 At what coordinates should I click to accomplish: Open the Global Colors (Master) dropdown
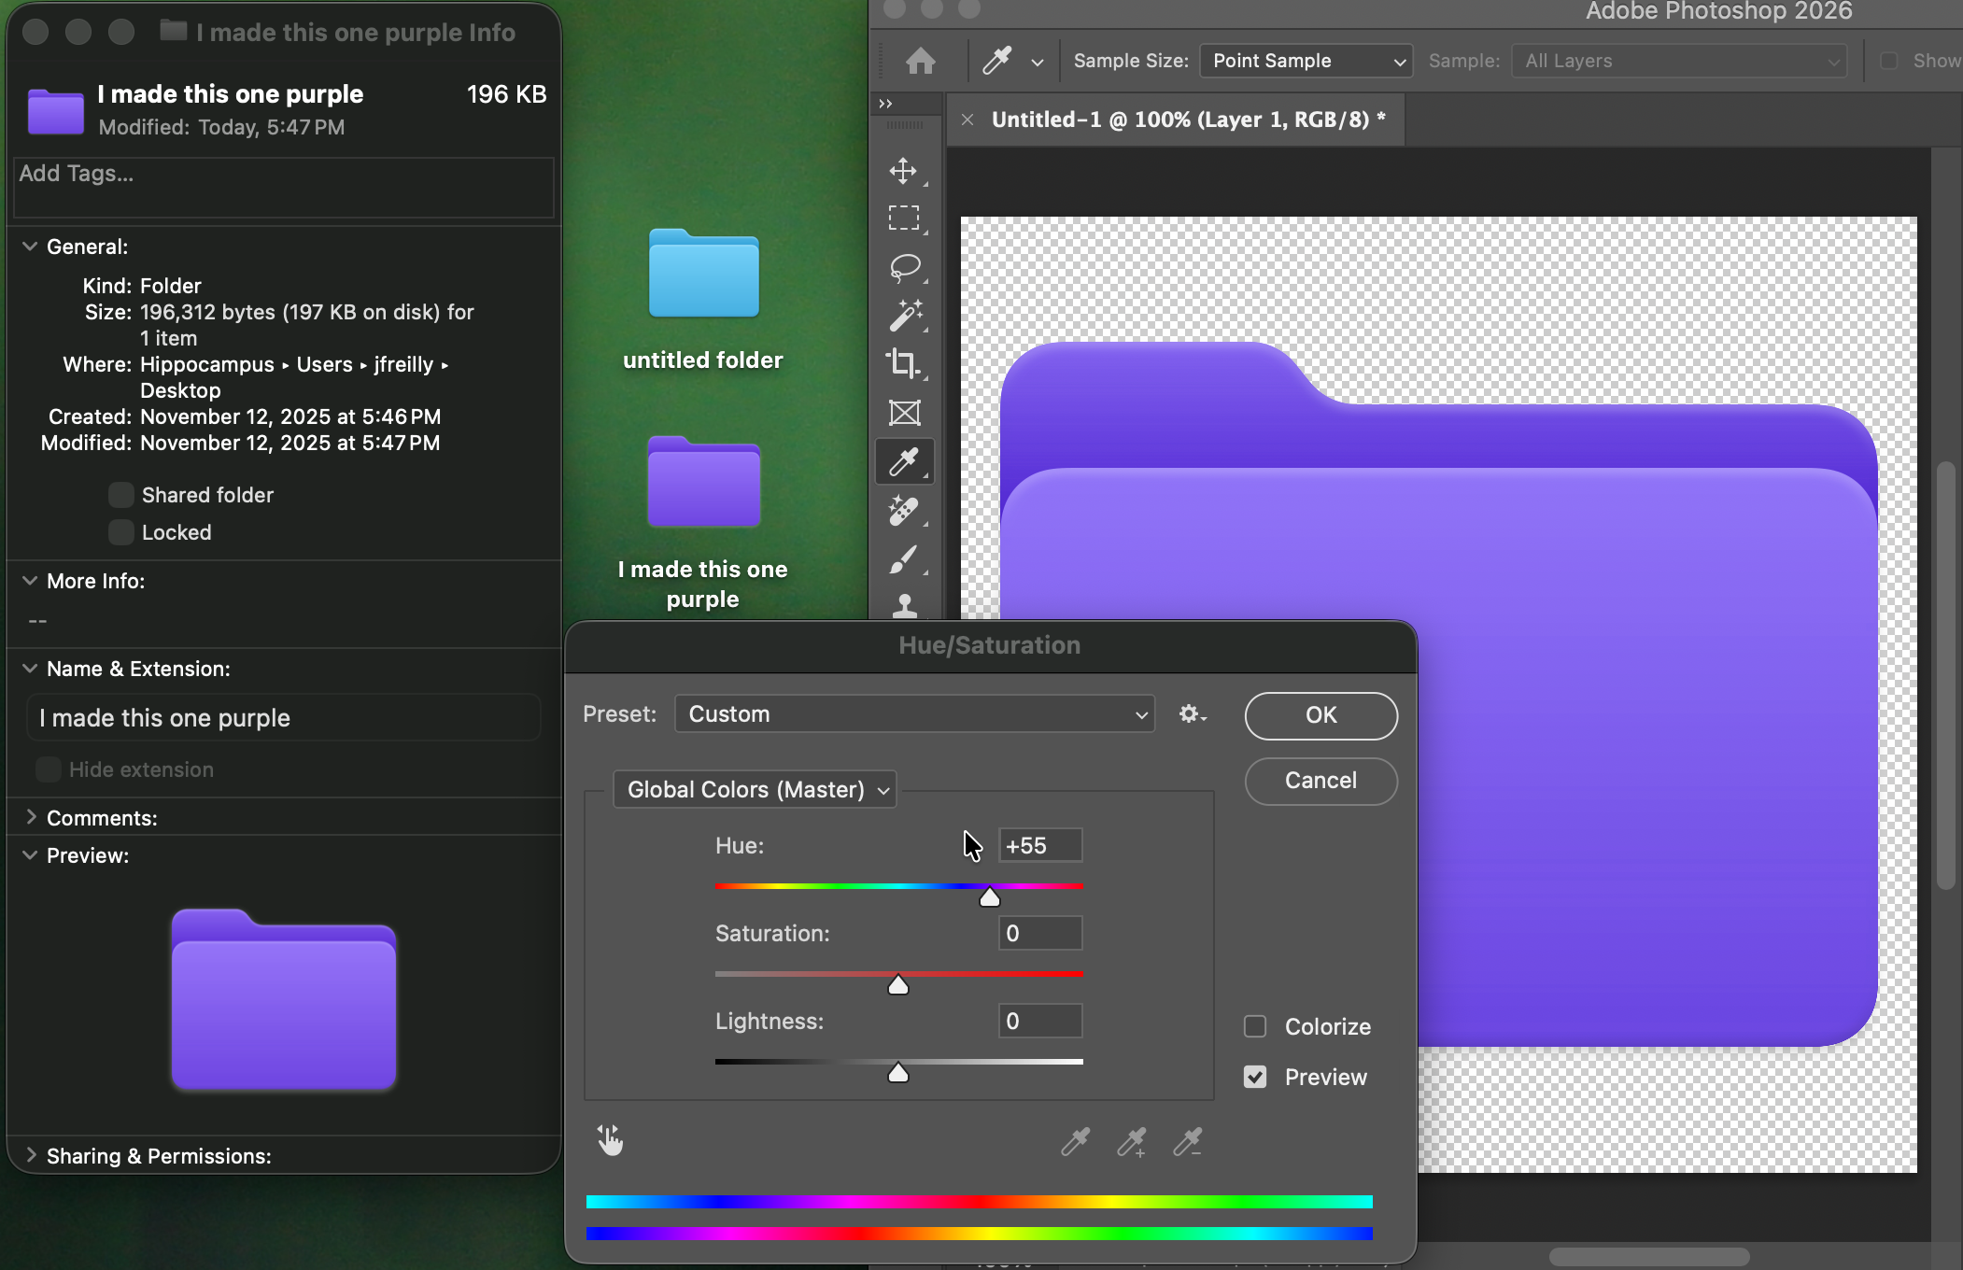[x=755, y=790]
